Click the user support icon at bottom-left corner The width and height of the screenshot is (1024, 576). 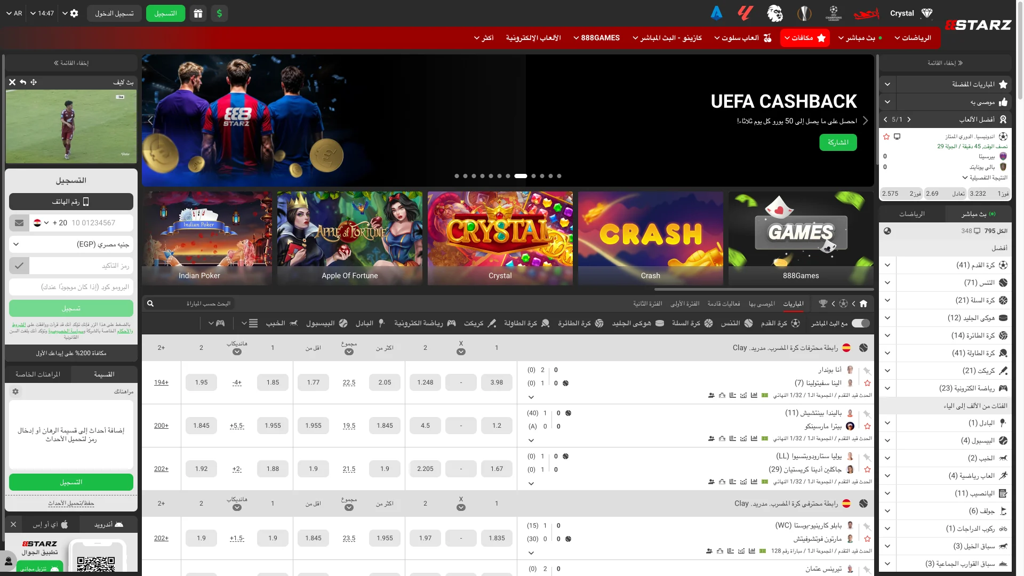pyautogui.click(x=9, y=561)
